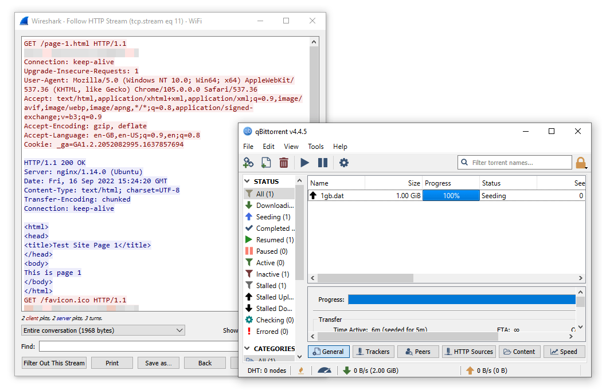Sort by the Progress column header
Screen dimensions: 602x390
[451, 183]
